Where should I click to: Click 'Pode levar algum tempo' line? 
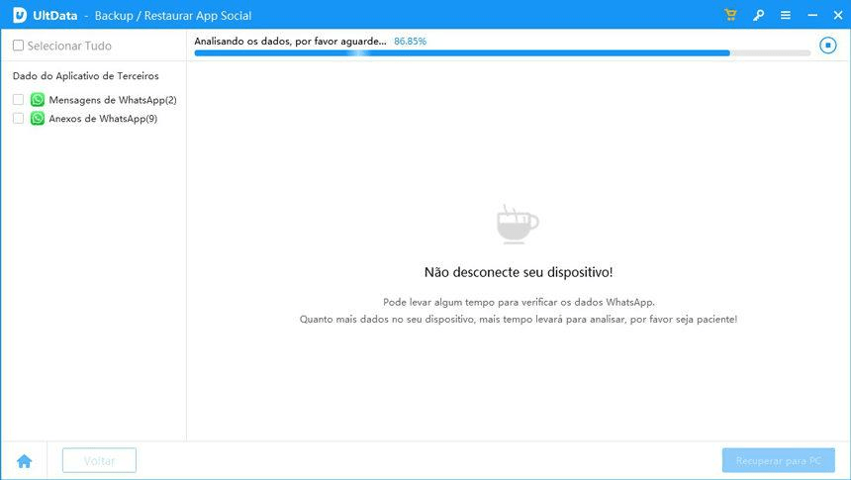click(x=519, y=302)
